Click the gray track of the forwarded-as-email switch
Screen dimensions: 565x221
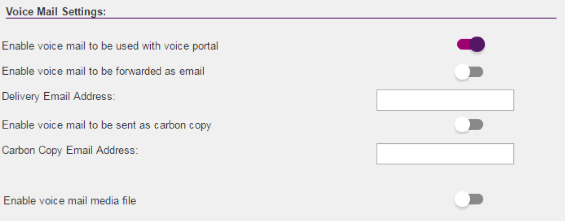tap(477, 72)
